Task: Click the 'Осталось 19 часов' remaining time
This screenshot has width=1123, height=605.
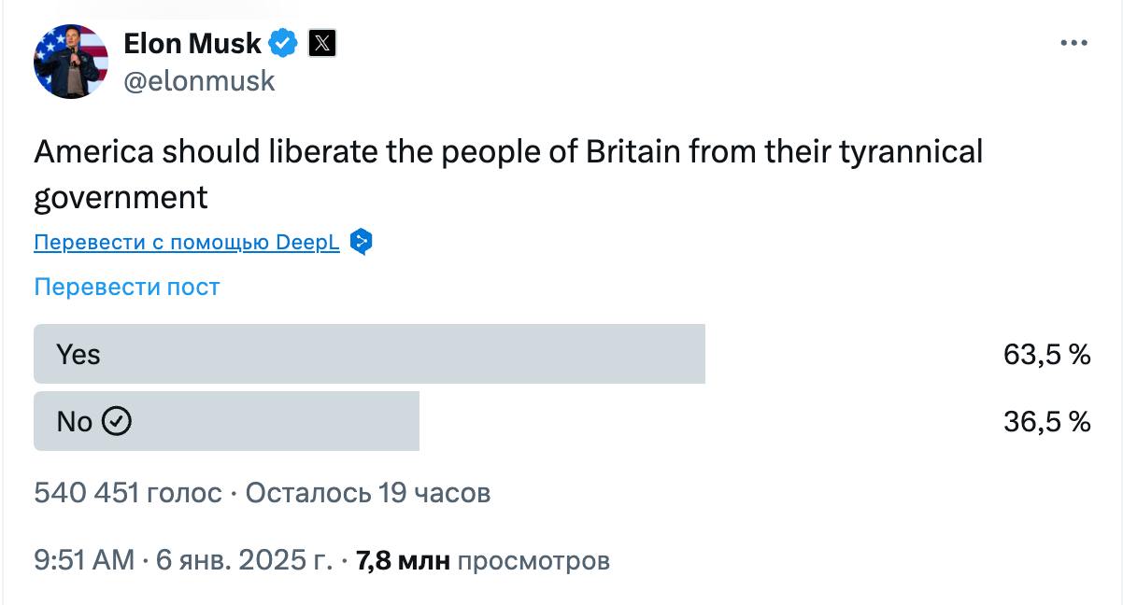Action: [368, 492]
